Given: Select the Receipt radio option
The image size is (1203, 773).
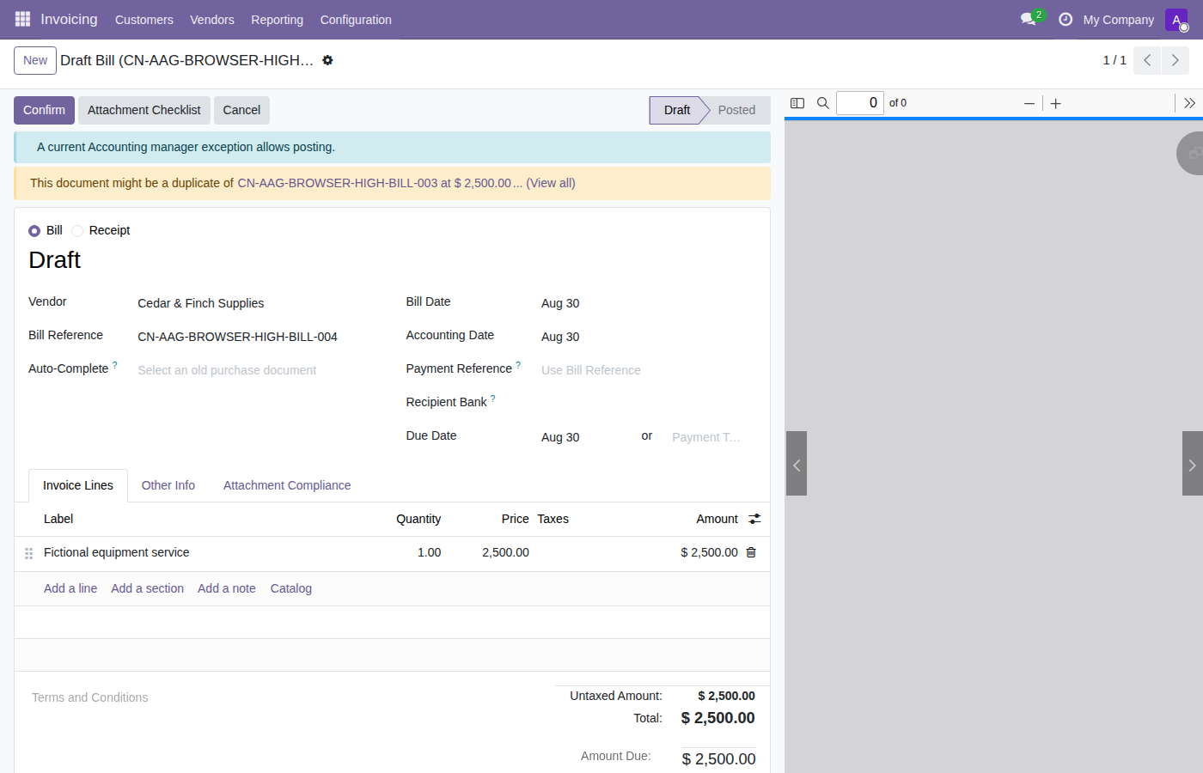Looking at the screenshot, I should tap(77, 231).
